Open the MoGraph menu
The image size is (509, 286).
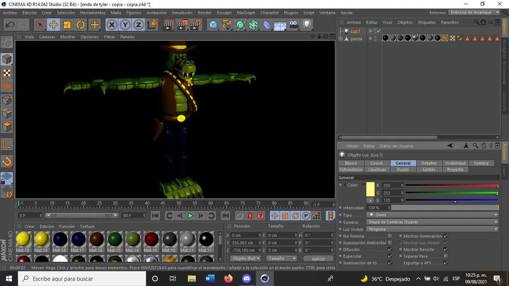tap(246, 12)
